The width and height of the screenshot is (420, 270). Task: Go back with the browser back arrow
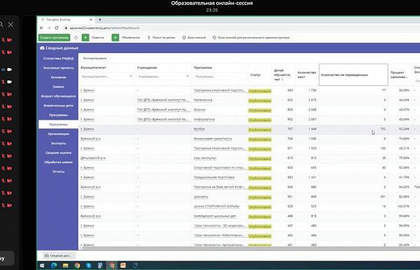click(x=41, y=28)
